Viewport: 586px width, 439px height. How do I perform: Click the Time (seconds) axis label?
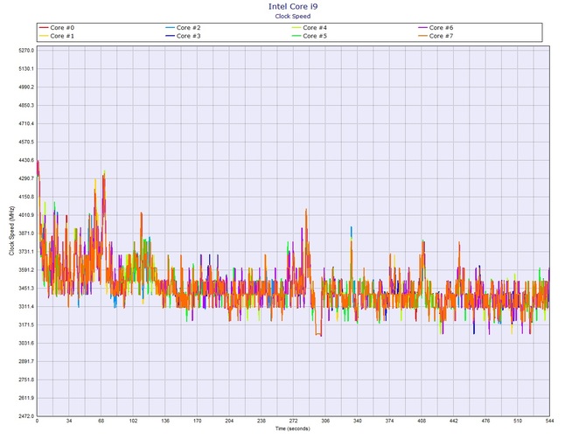point(293,429)
